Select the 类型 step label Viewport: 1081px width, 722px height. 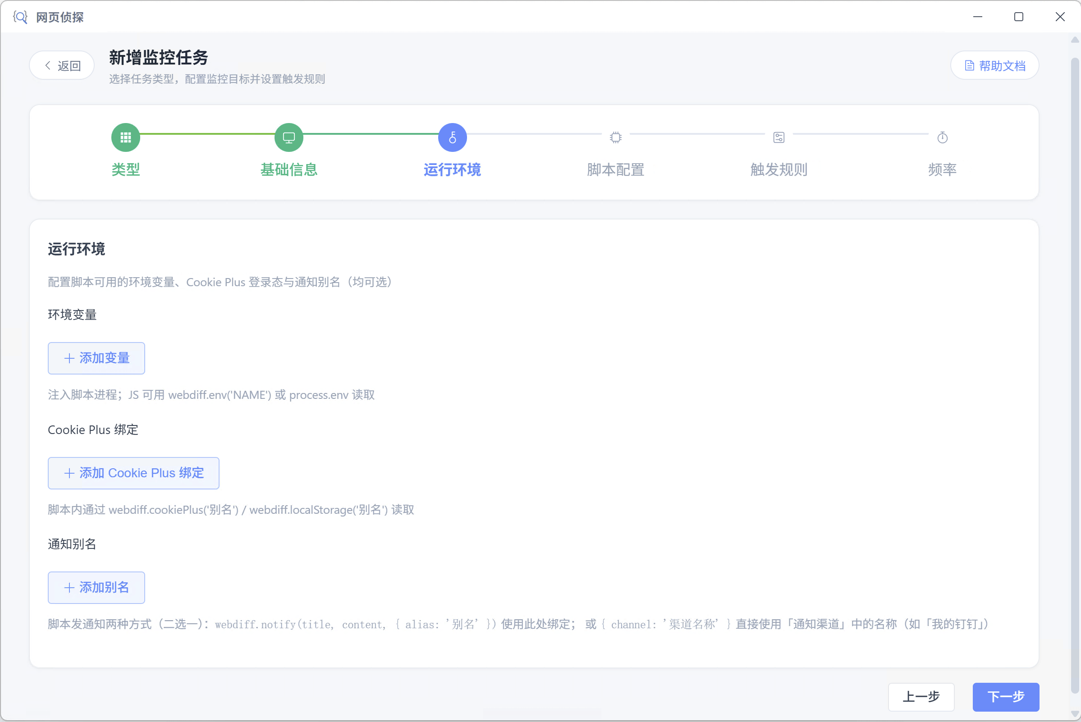(x=125, y=169)
